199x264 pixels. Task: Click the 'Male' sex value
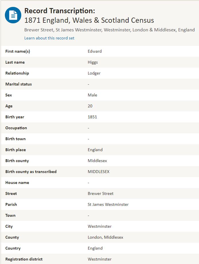click(92, 95)
